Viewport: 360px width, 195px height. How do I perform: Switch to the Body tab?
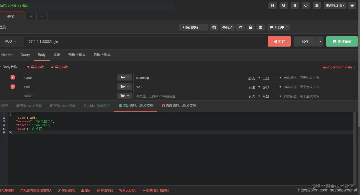[42, 55]
